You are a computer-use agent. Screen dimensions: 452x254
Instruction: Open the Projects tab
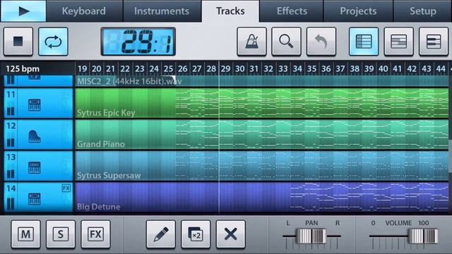click(358, 11)
